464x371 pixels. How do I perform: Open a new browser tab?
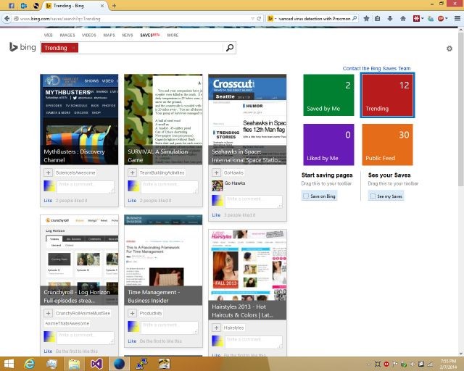pos(115,6)
